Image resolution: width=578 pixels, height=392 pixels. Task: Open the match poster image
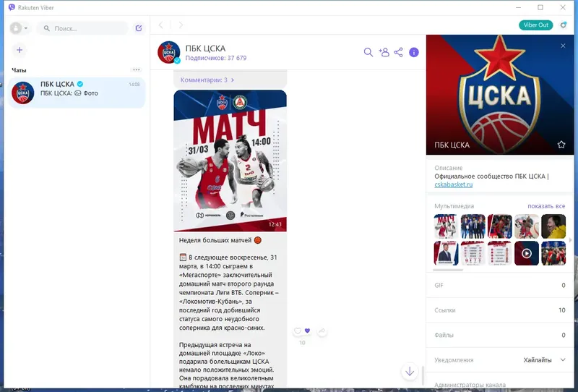[230, 161]
